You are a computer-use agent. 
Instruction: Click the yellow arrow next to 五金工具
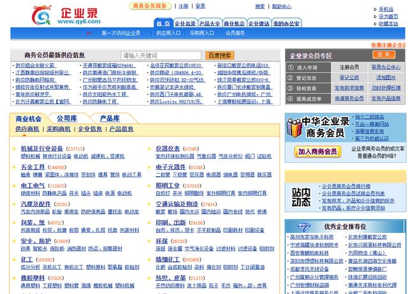pos(15,167)
